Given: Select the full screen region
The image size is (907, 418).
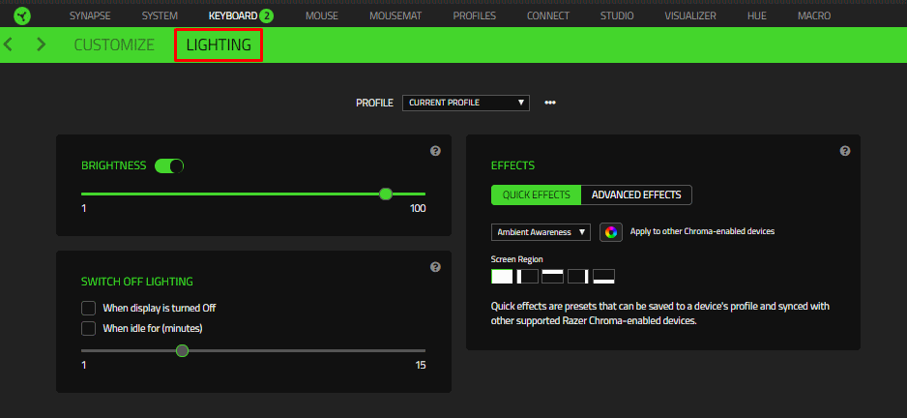Looking at the screenshot, I should click(502, 276).
